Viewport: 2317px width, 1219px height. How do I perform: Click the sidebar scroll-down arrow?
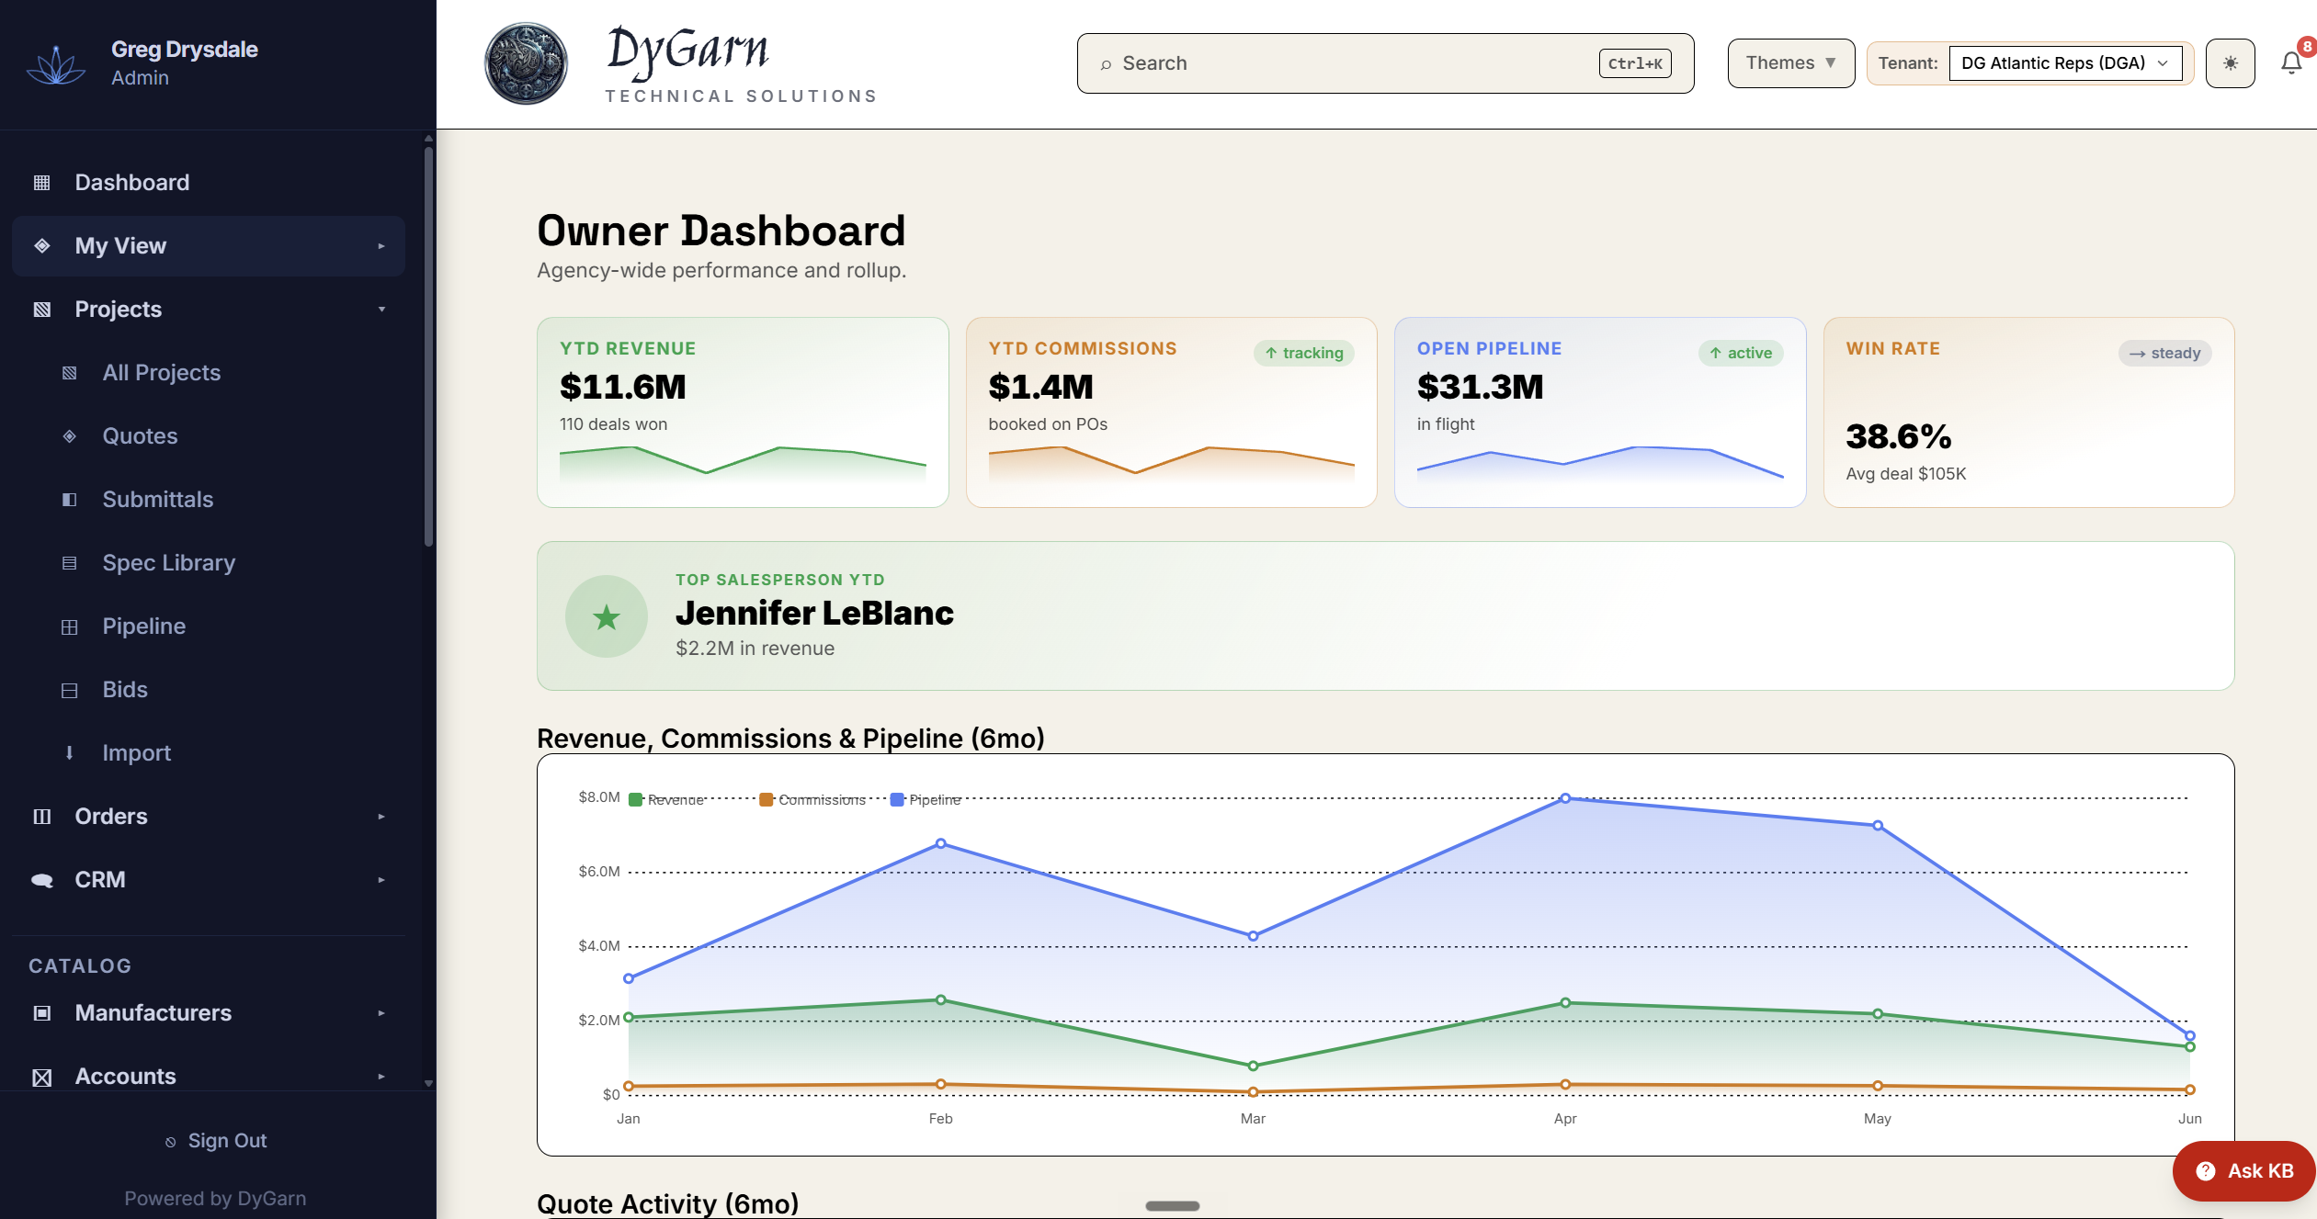[428, 1083]
